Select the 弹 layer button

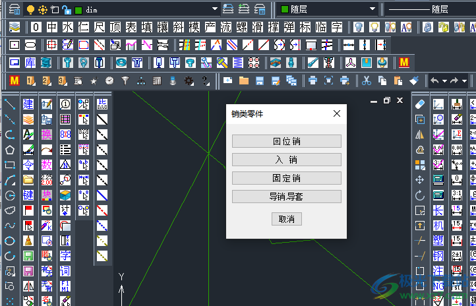289,27
